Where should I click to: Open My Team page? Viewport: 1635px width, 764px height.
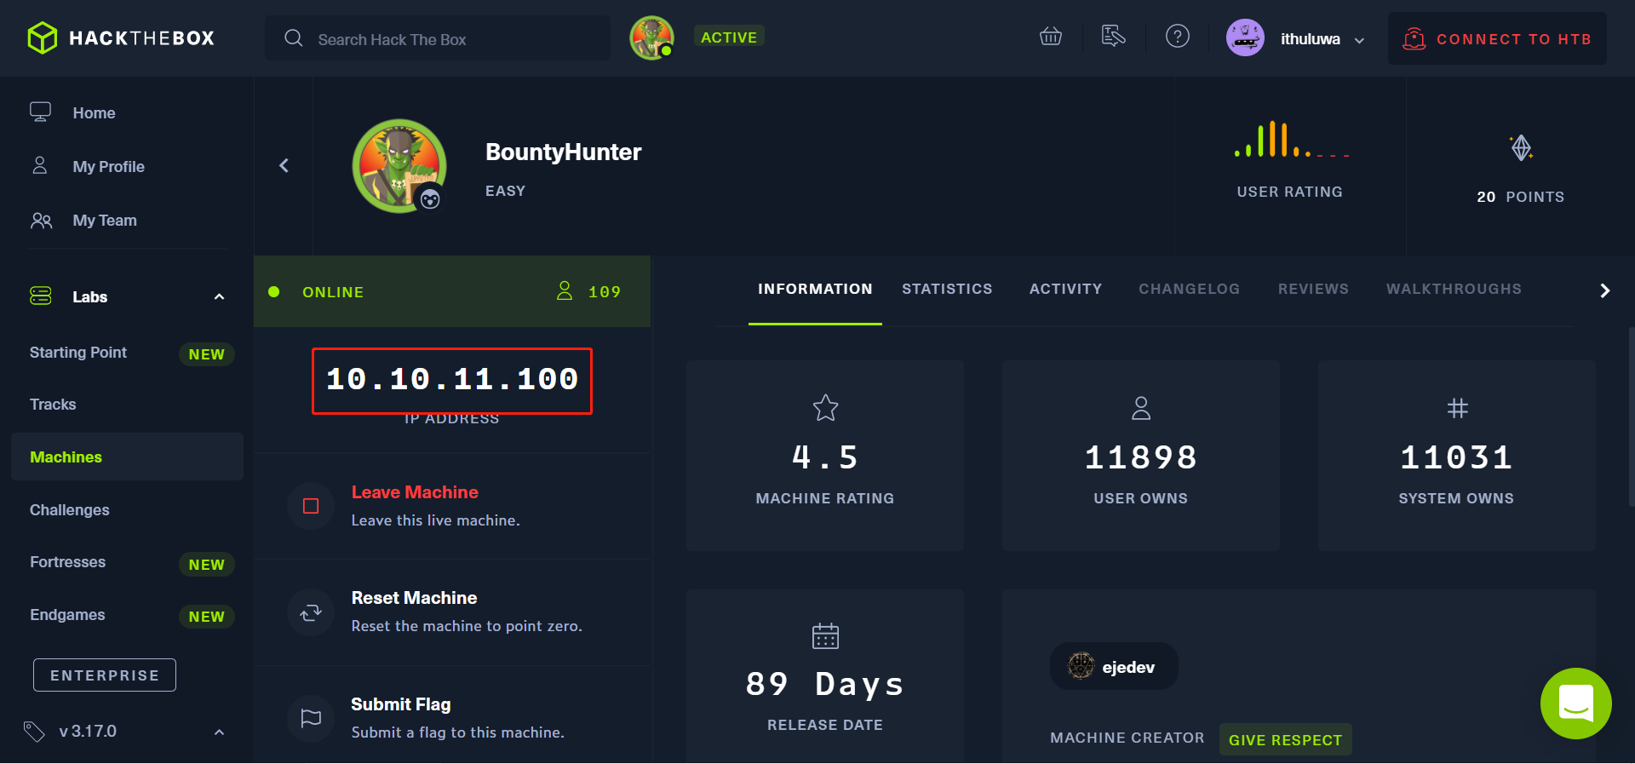pyautogui.click(x=105, y=221)
